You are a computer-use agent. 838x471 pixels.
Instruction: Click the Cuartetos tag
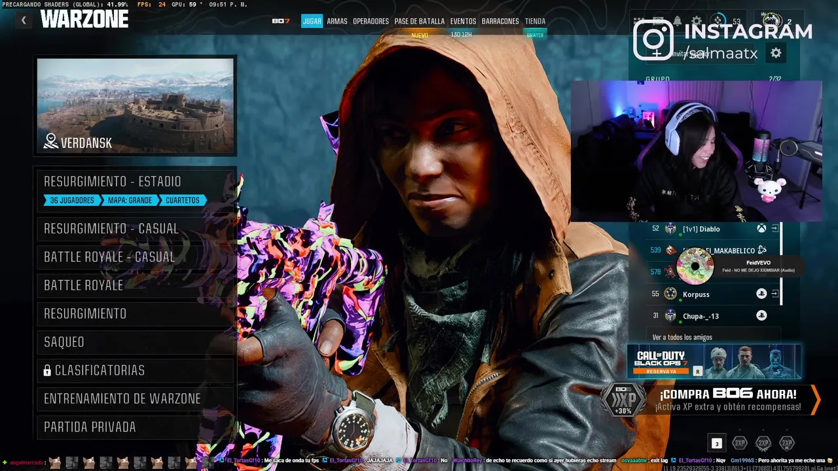[x=183, y=200]
